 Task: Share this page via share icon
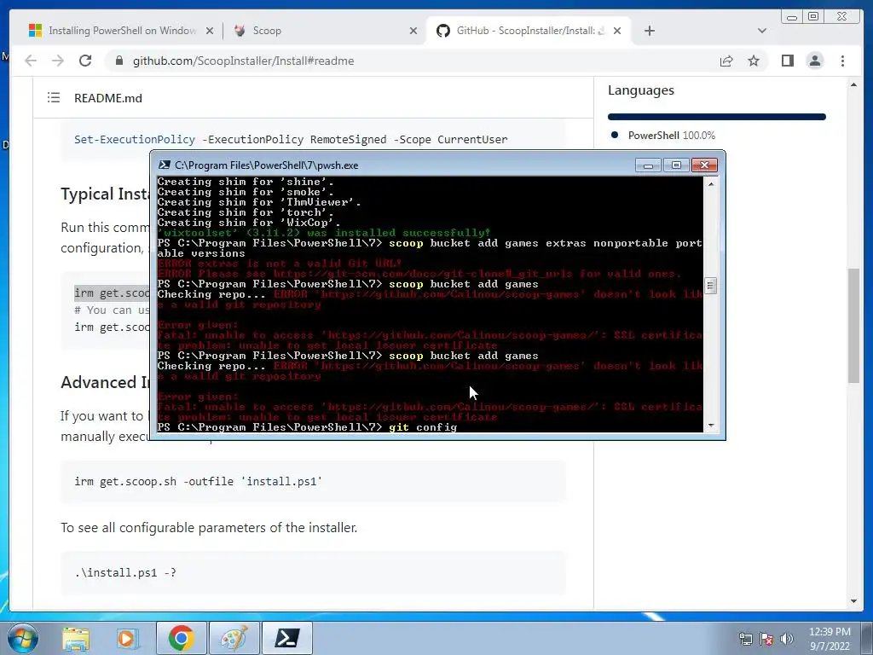[x=726, y=61]
